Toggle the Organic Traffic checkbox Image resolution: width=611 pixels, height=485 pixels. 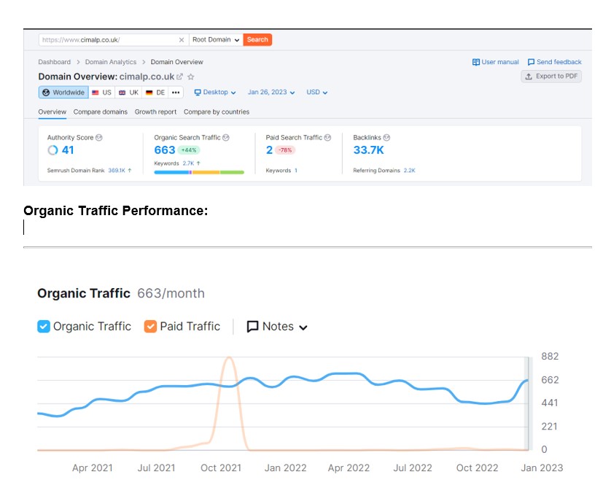tap(44, 326)
